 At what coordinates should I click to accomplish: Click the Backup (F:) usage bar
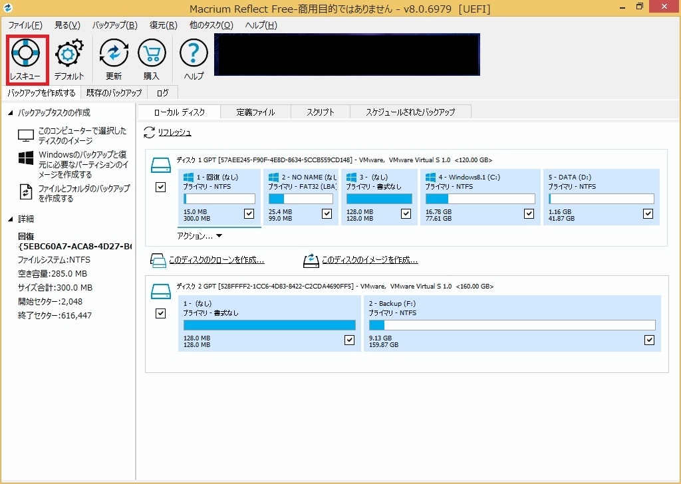(x=512, y=325)
